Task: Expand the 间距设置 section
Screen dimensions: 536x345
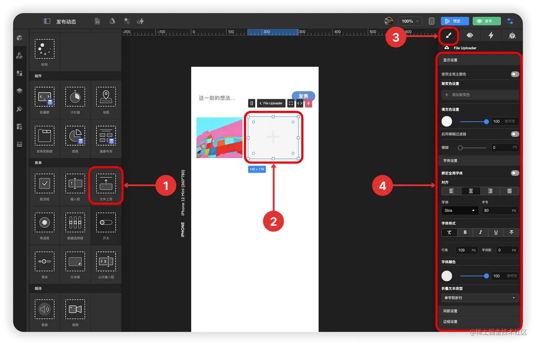Action: click(x=479, y=311)
